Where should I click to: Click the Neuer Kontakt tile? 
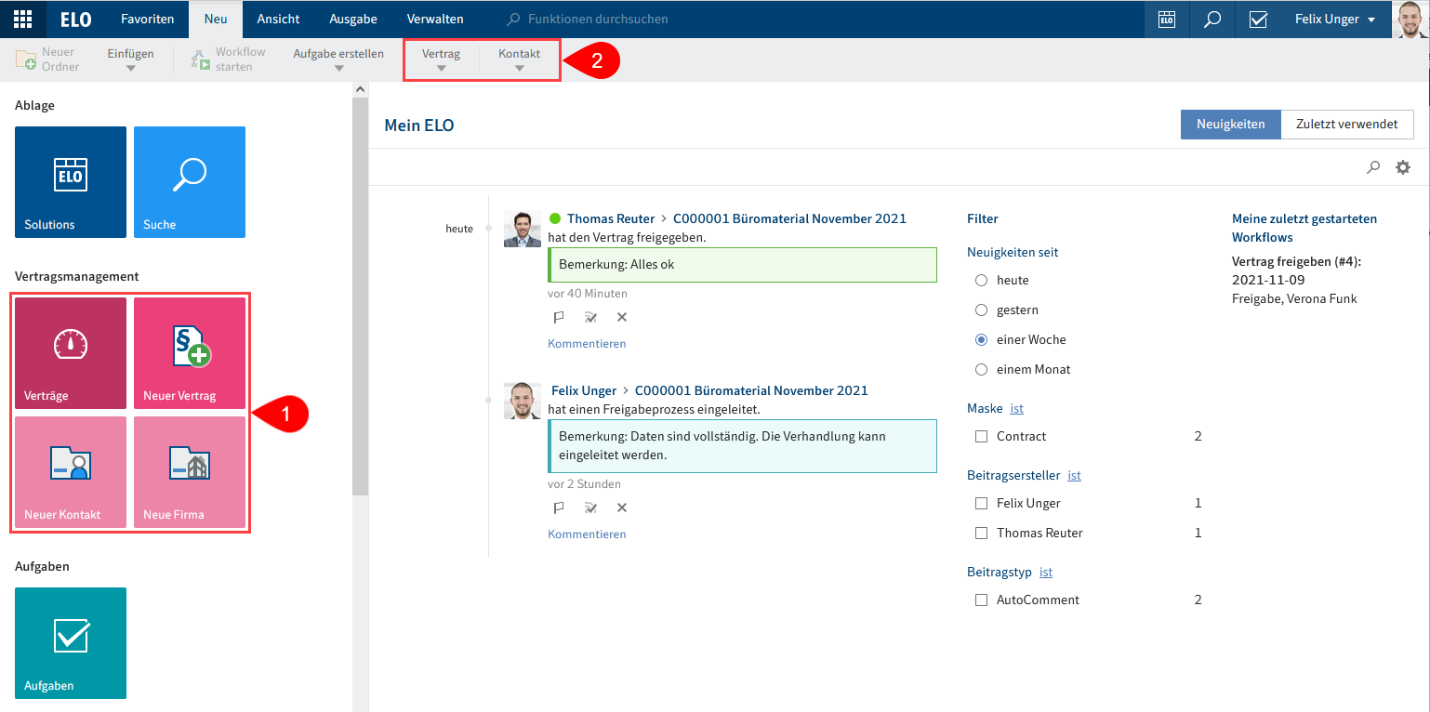tap(71, 472)
